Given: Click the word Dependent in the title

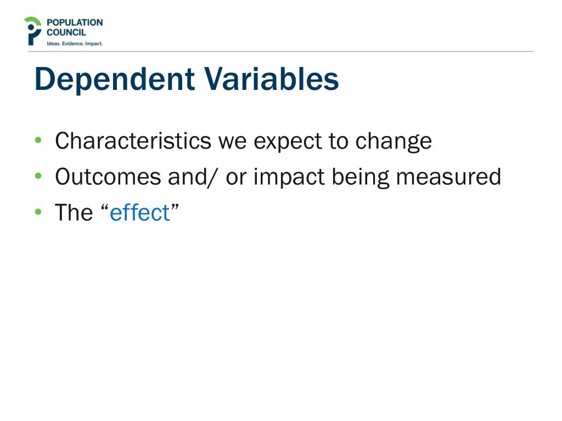Looking at the screenshot, I should point(115,80).
